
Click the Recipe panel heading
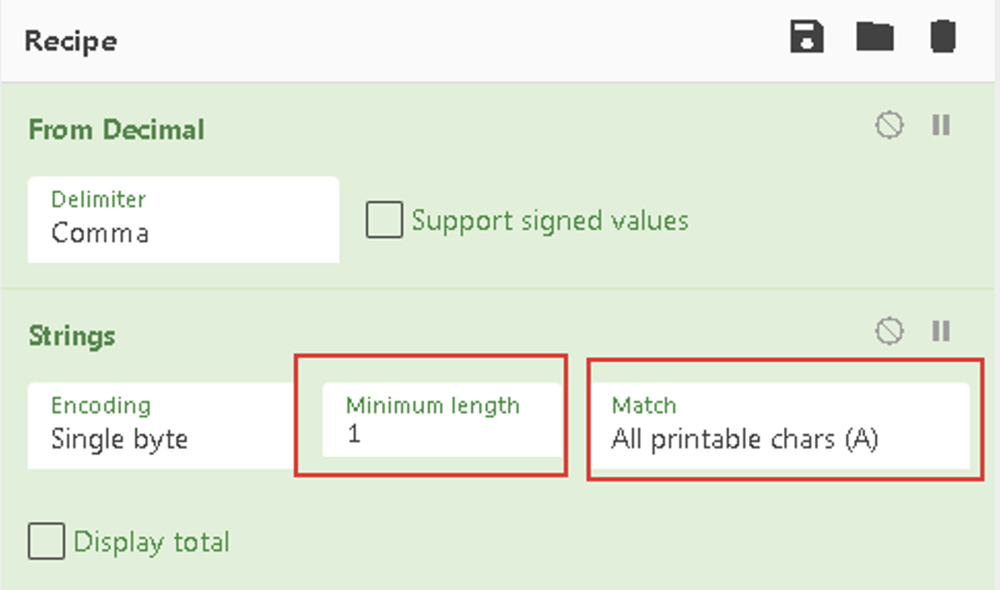click(x=70, y=40)
